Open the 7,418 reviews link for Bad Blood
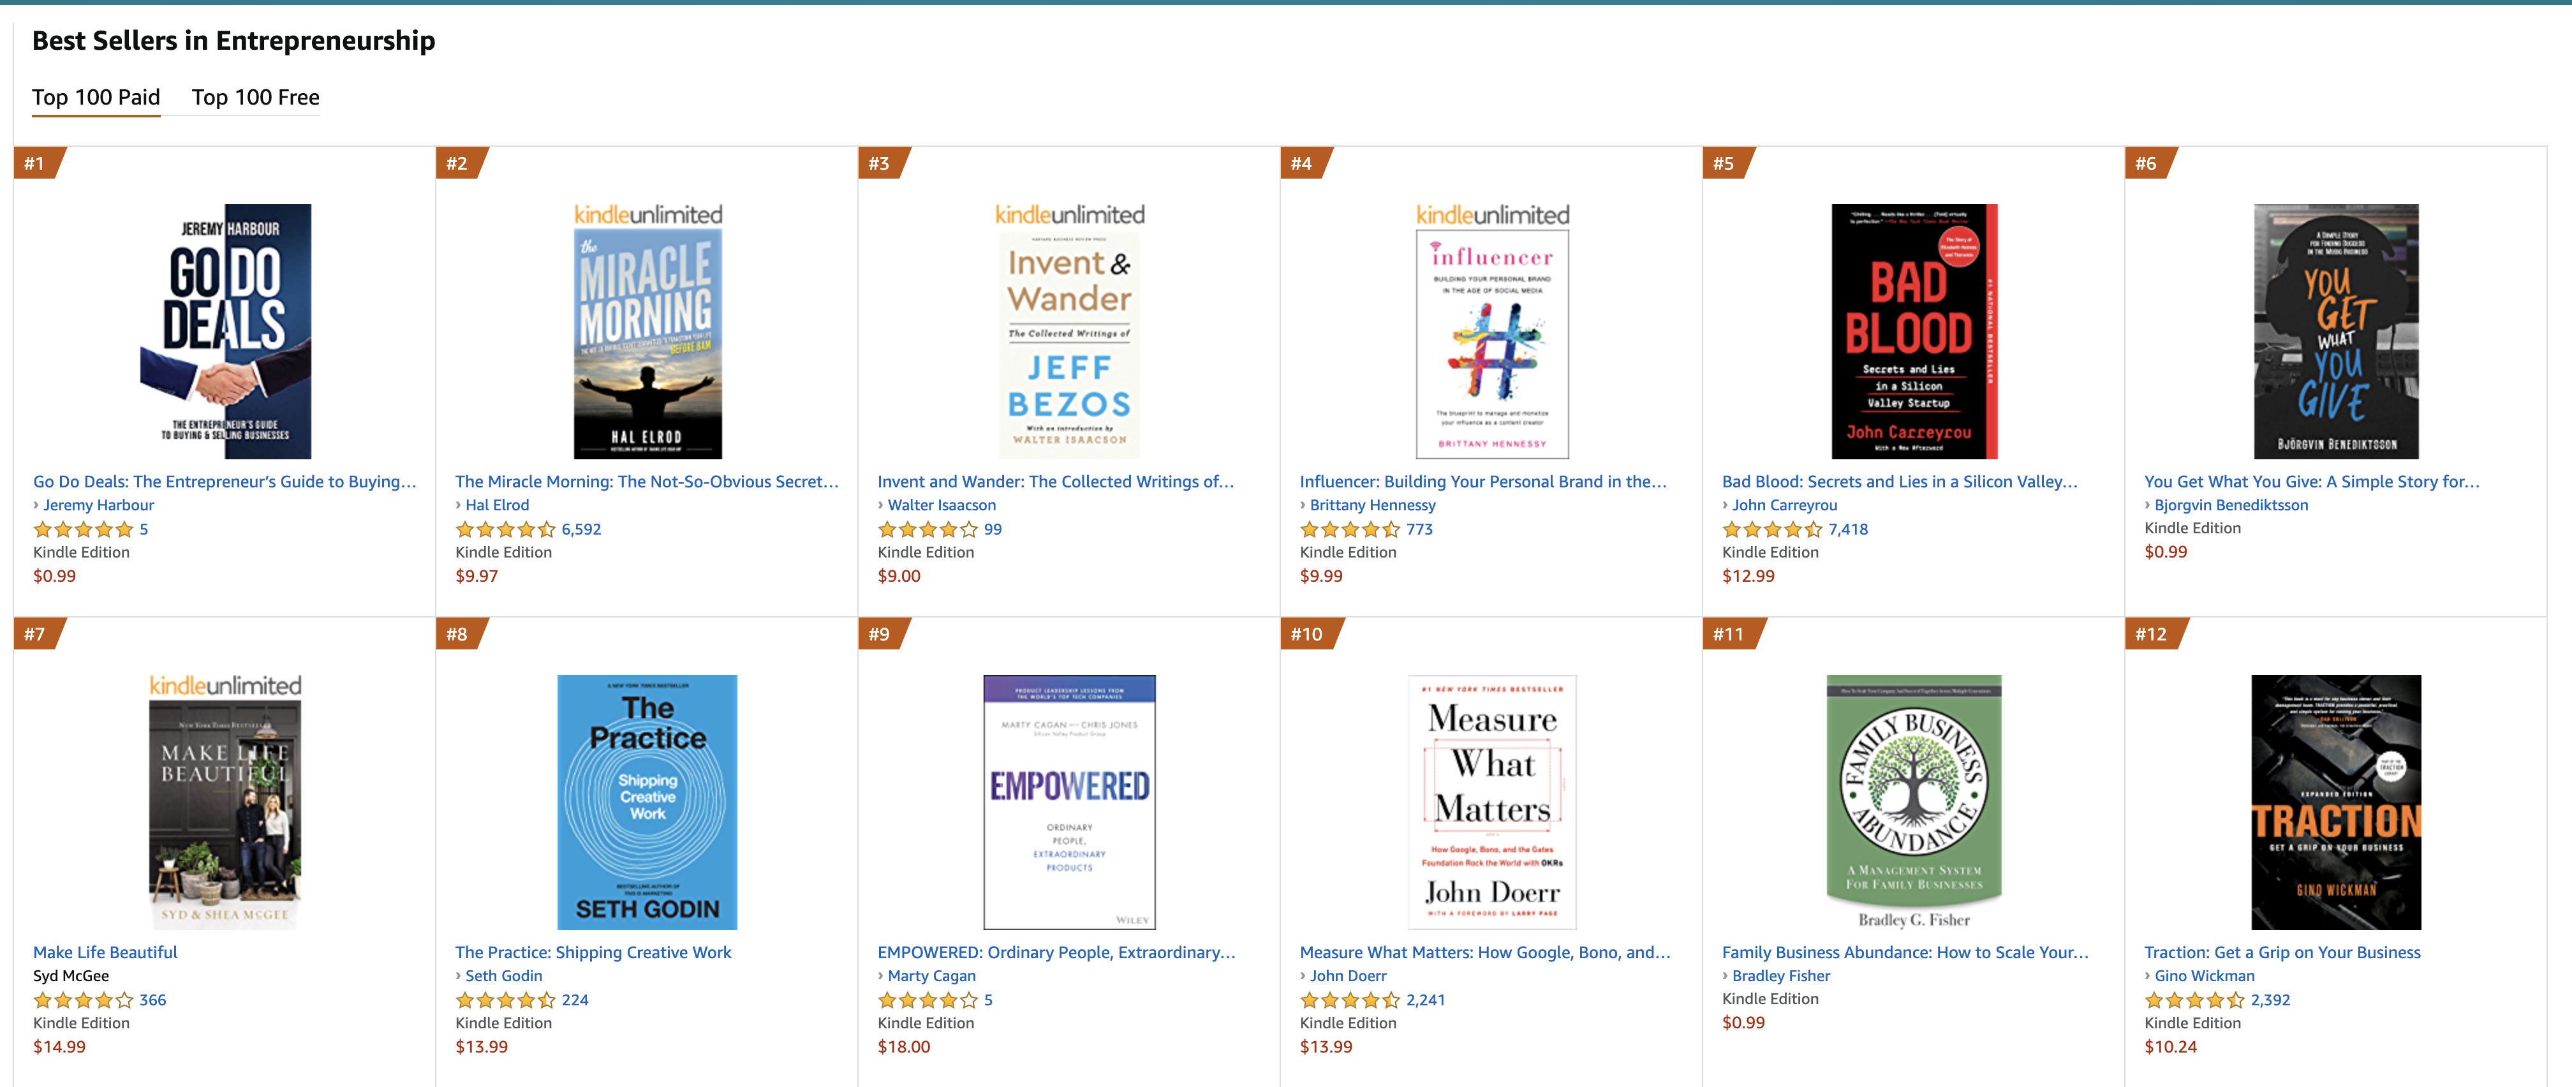 1847,530
